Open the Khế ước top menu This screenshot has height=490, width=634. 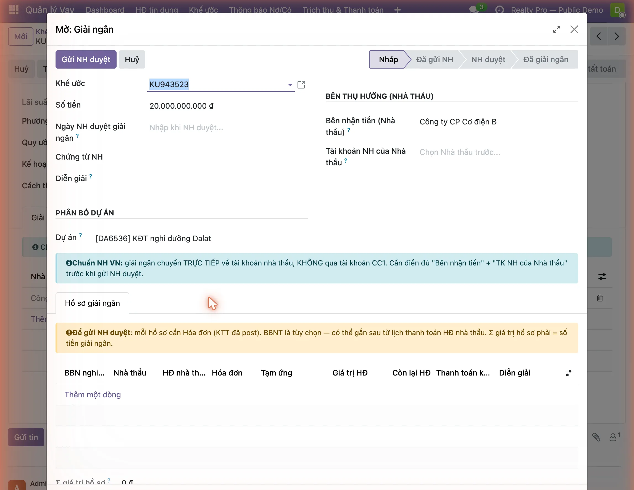tap(203, 10)
